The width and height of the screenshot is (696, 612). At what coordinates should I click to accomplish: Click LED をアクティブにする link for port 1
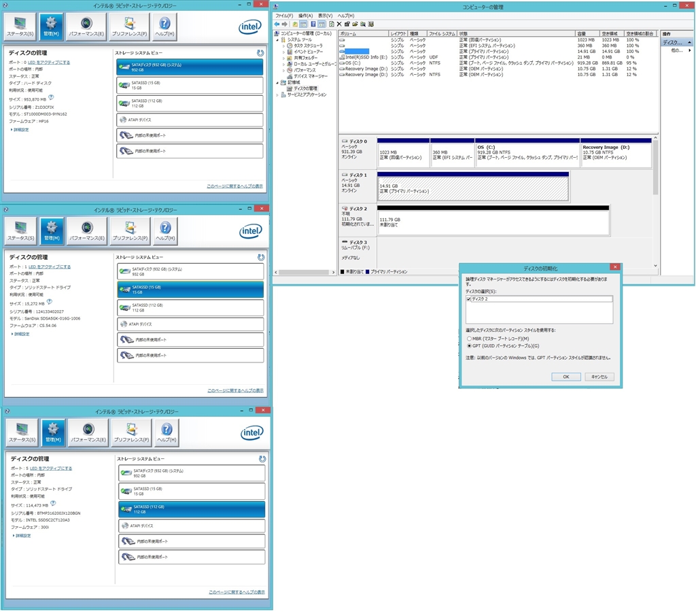click(49, 267)
